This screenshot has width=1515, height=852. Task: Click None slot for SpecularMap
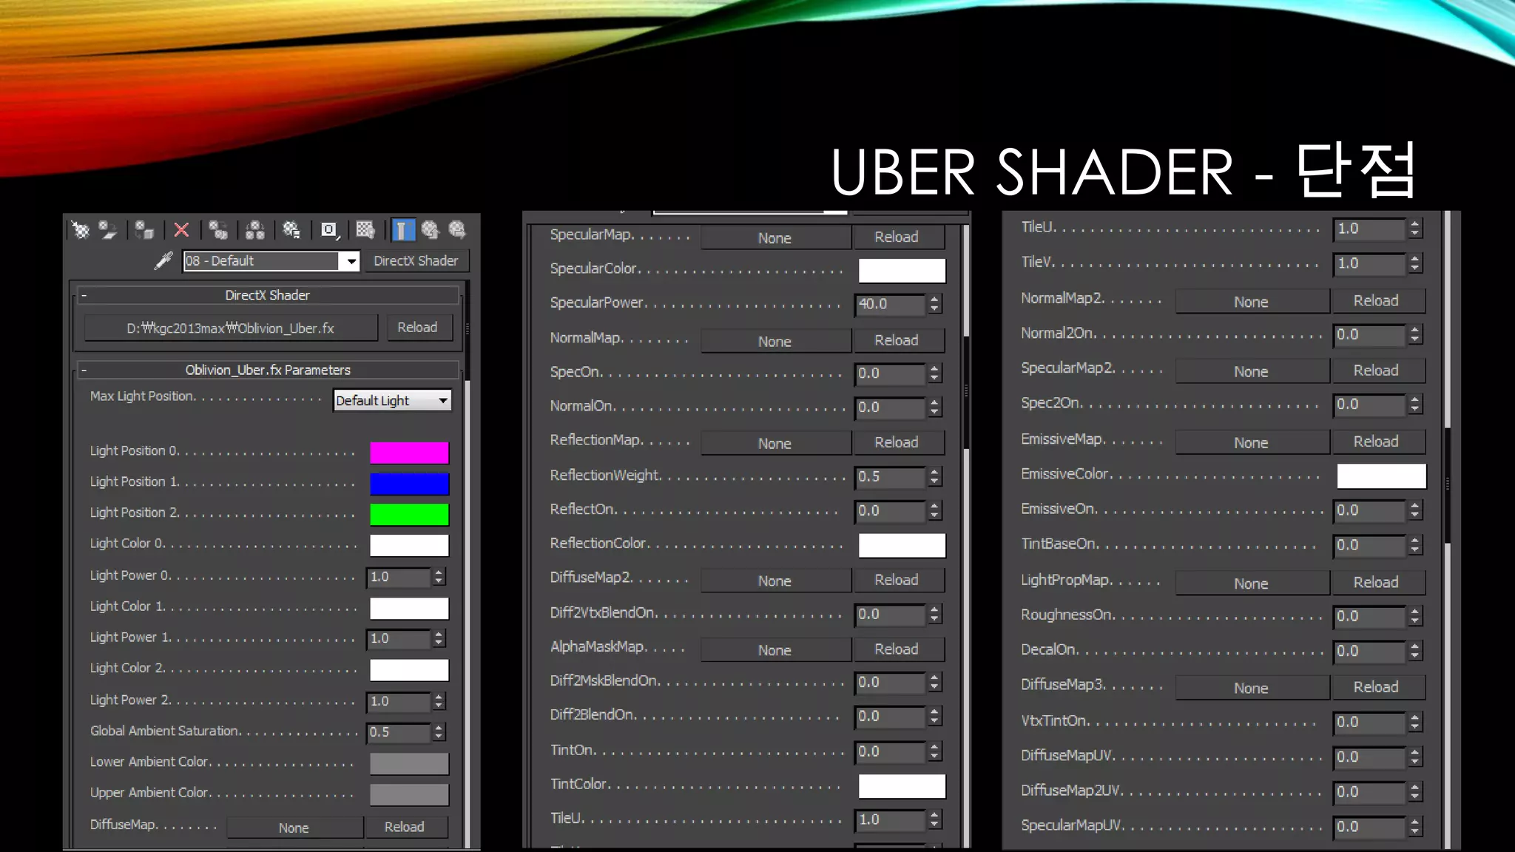click(775, 238)
